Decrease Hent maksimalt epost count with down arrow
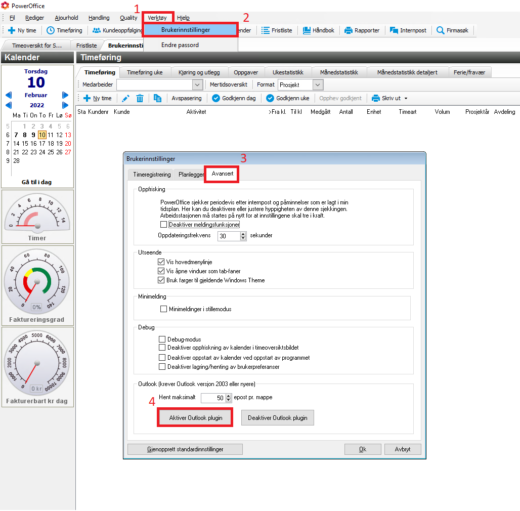The height and width of the screenshot is (511, 520). pos(229,400)
